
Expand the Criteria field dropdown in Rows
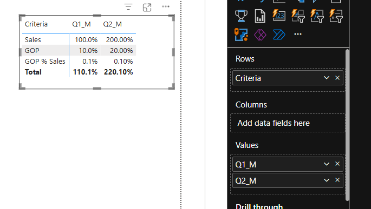[x=327, y=78]
